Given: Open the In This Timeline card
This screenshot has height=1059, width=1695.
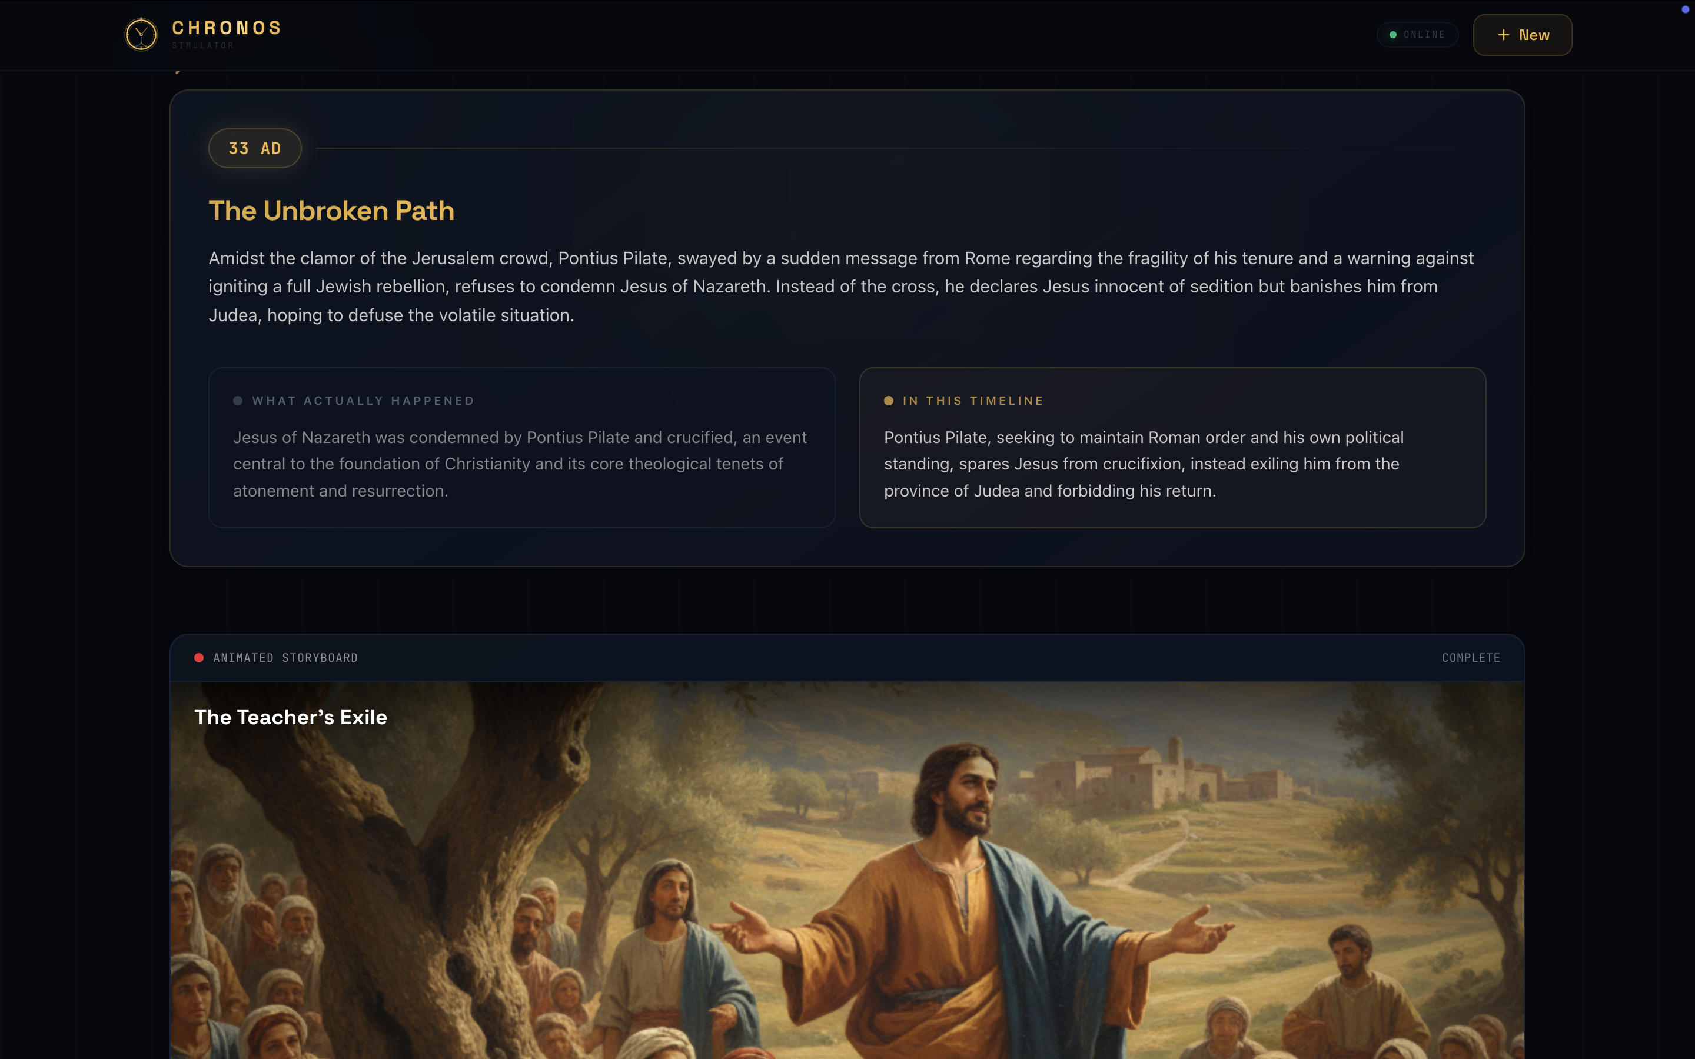Looking at the screenshot, I should [1172, 448].
